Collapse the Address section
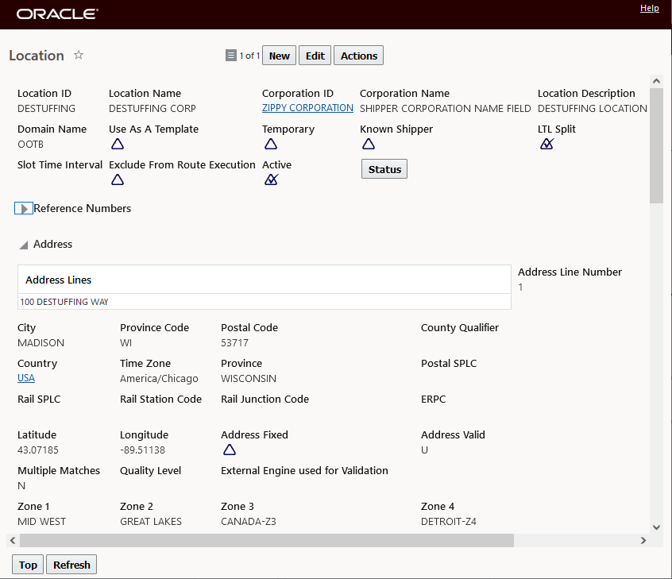This screenshot has height=579, width=672. 24,245
